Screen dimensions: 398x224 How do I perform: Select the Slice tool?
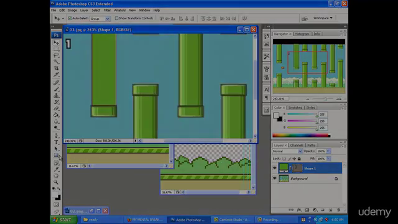point(57,75)
